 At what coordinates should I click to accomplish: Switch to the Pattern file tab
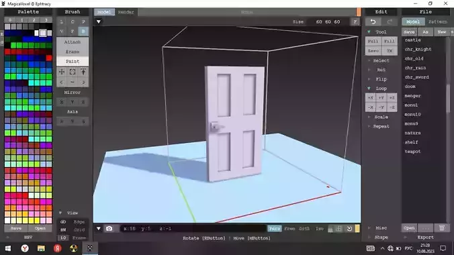[437, 21]
